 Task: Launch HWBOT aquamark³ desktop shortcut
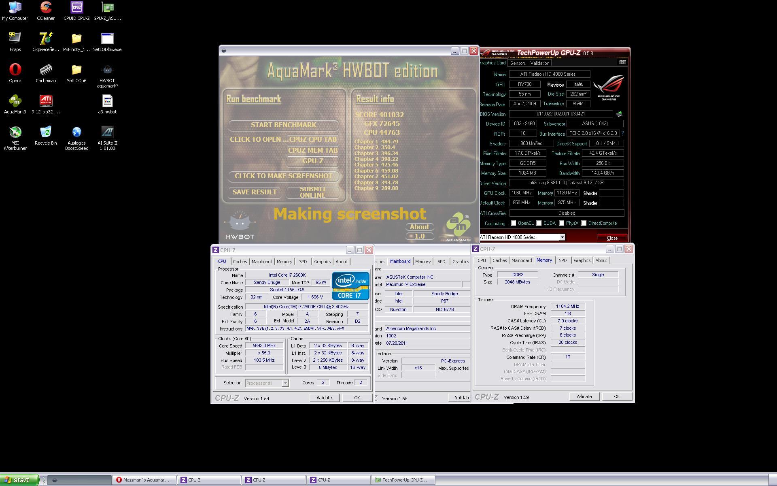coord(107,76)
